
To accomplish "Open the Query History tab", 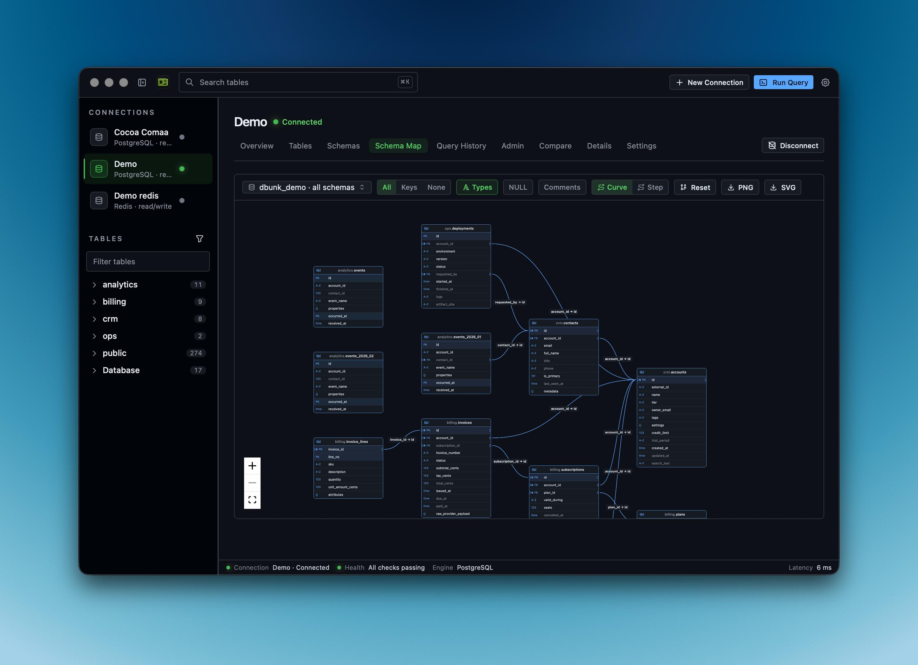I will coord(461,146).
